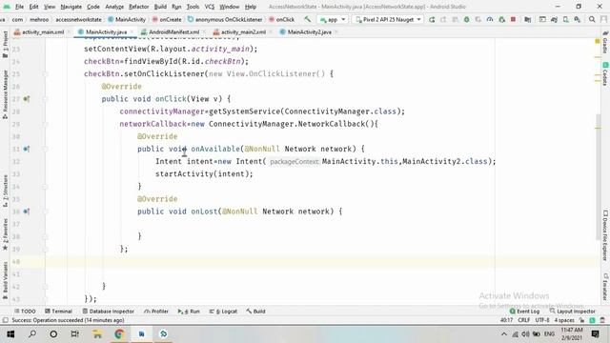Open the Logcat tool window
610x343 pixels.
pyautogui.click(x=223, y=312)
